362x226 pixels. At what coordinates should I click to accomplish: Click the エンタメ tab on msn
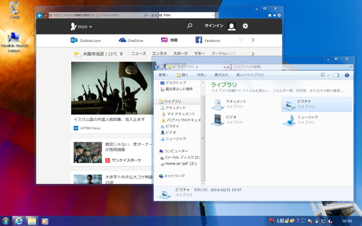point(160,53)
